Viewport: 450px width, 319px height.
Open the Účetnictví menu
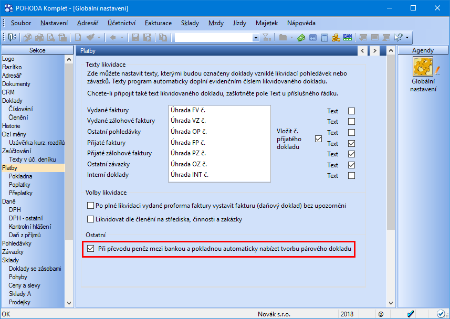pos(121,23)
